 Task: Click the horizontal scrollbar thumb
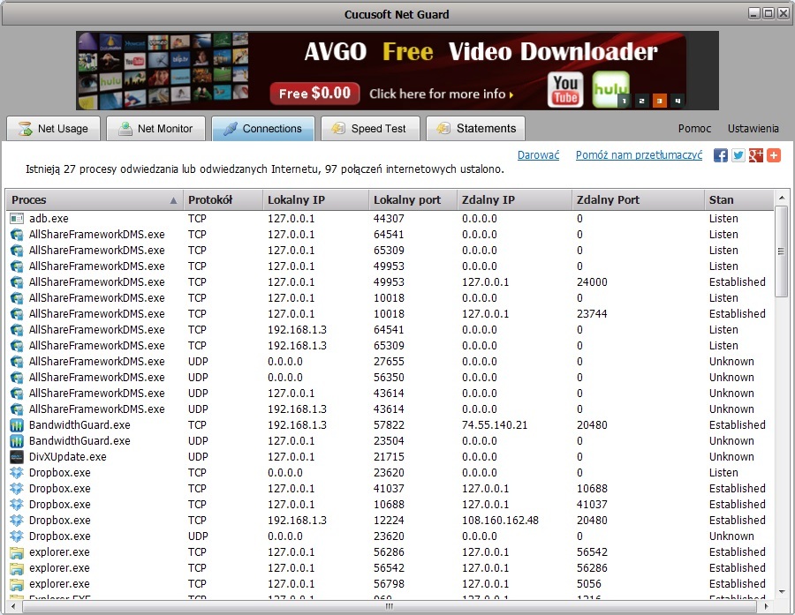pos(390,606)
